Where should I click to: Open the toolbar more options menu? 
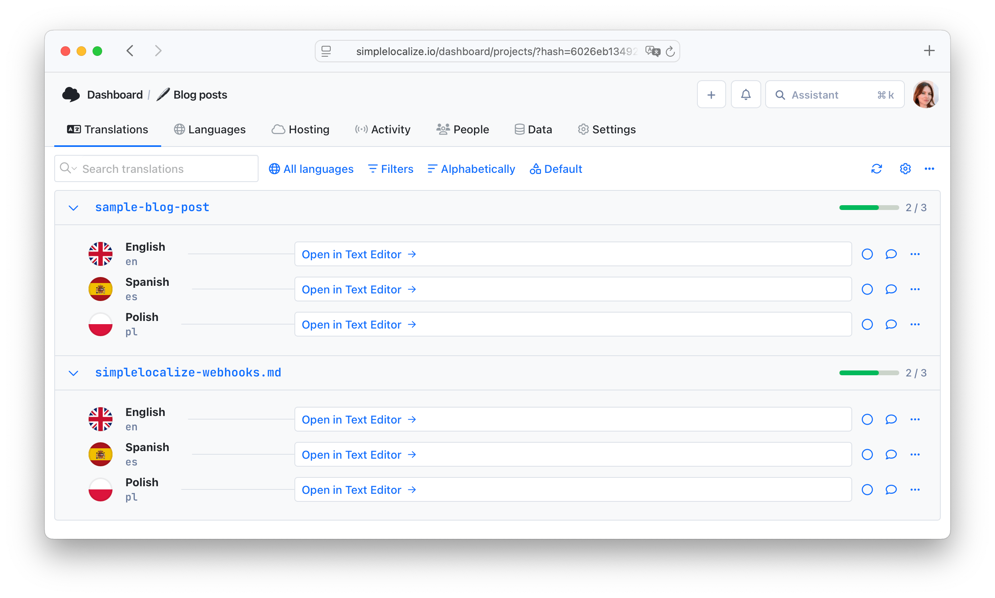click(x=929, y=169)
